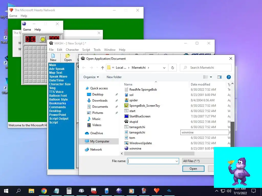Sort by the Name column header
Image resolution: width=262 pixels, height=196 pixels.
point(128,84)
